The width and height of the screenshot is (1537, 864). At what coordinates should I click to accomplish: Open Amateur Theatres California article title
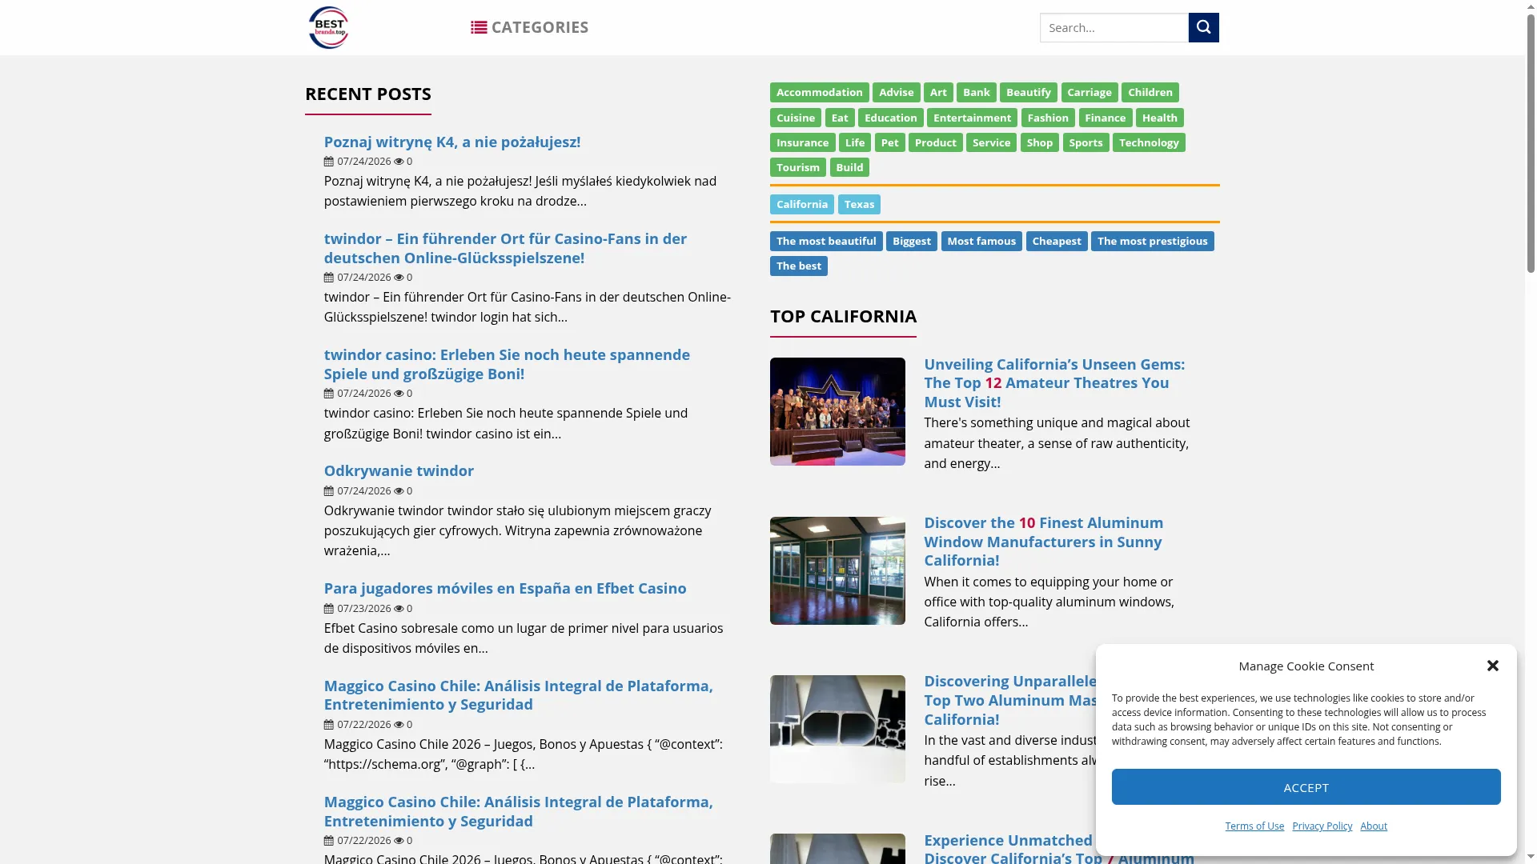point(1054,382)
